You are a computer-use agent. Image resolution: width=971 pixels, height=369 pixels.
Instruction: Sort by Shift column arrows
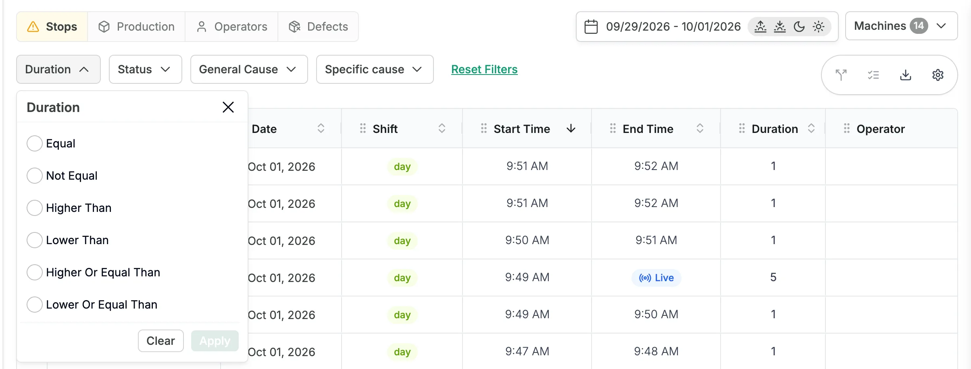point(442,129)
